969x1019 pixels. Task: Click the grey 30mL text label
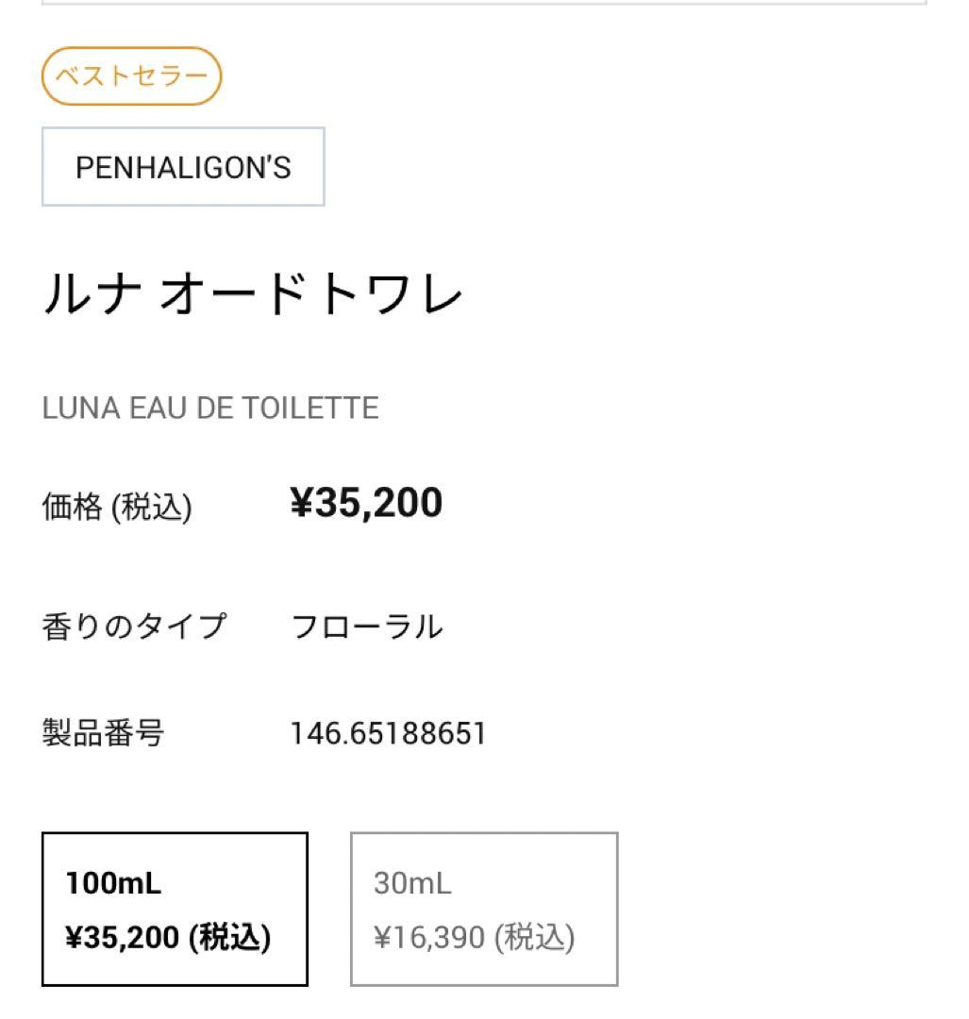point(412,884)
